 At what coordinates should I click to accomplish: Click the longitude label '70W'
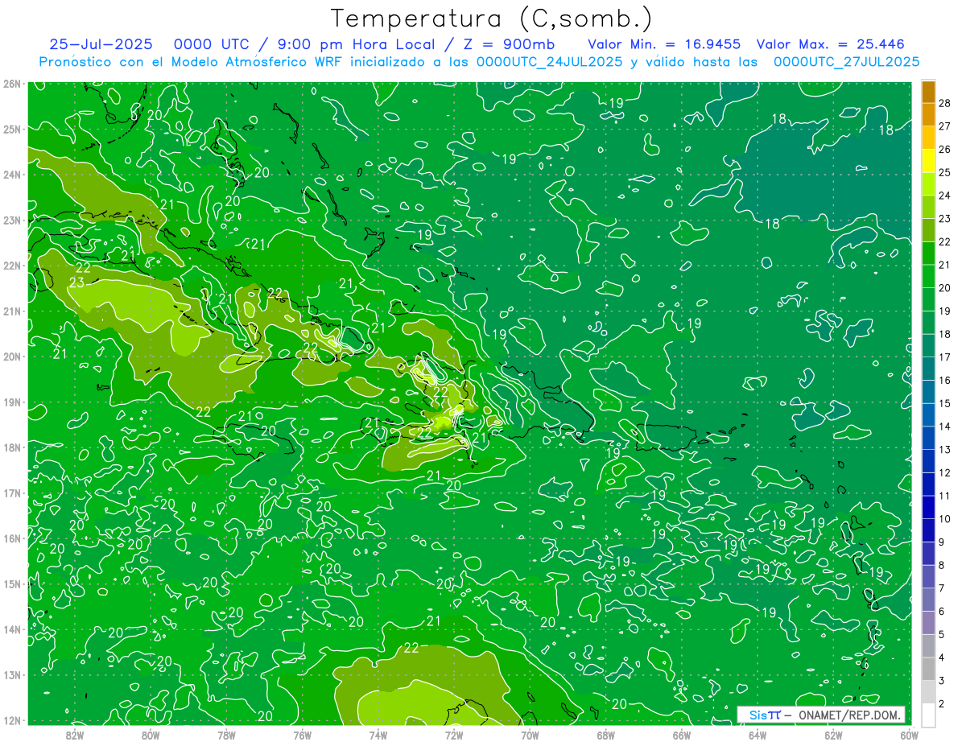530,735
